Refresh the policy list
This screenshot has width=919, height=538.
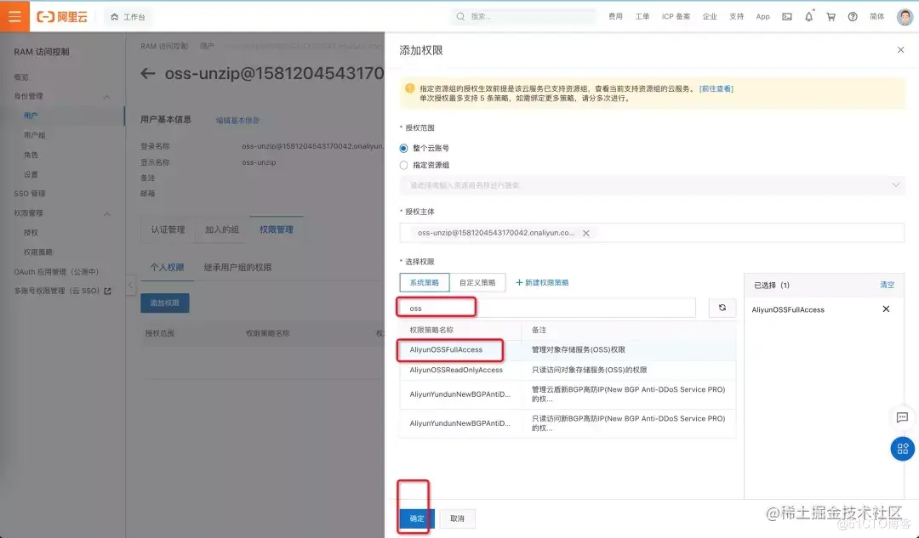[x=722, y=308]
